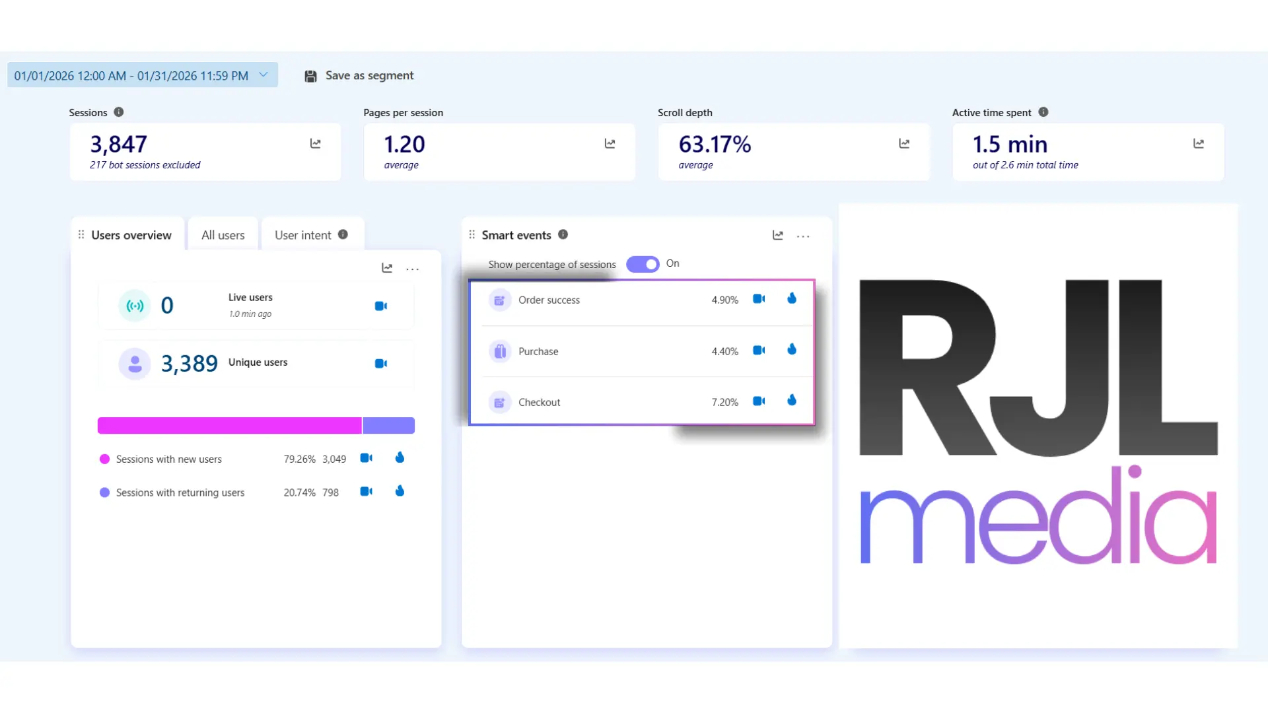Open Users overview more options menu
This screenshot has width=1268, height=713.
[x=413, y=269]
